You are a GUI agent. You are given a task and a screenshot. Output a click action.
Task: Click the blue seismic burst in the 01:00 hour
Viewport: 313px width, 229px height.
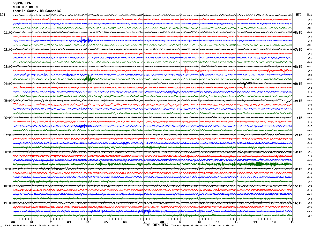click(86, 41)
